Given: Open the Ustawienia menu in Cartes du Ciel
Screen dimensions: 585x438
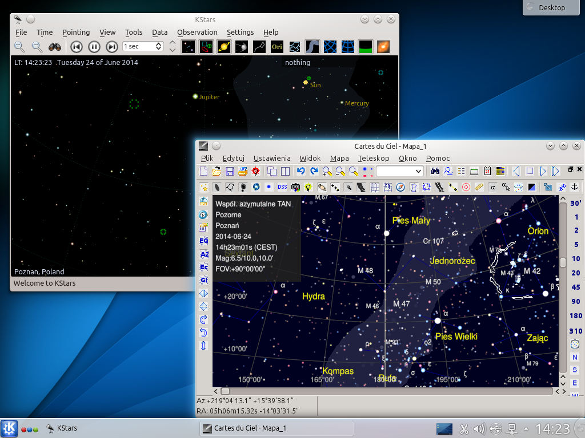Looking at the screenshot, I should pyautogui.click(x=272, y=159).
